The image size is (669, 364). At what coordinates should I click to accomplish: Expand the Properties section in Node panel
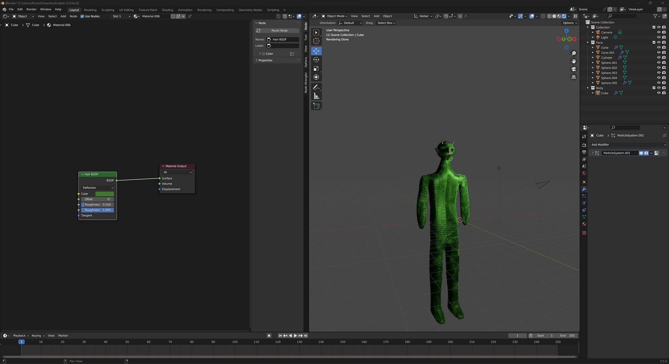point(265,60)
